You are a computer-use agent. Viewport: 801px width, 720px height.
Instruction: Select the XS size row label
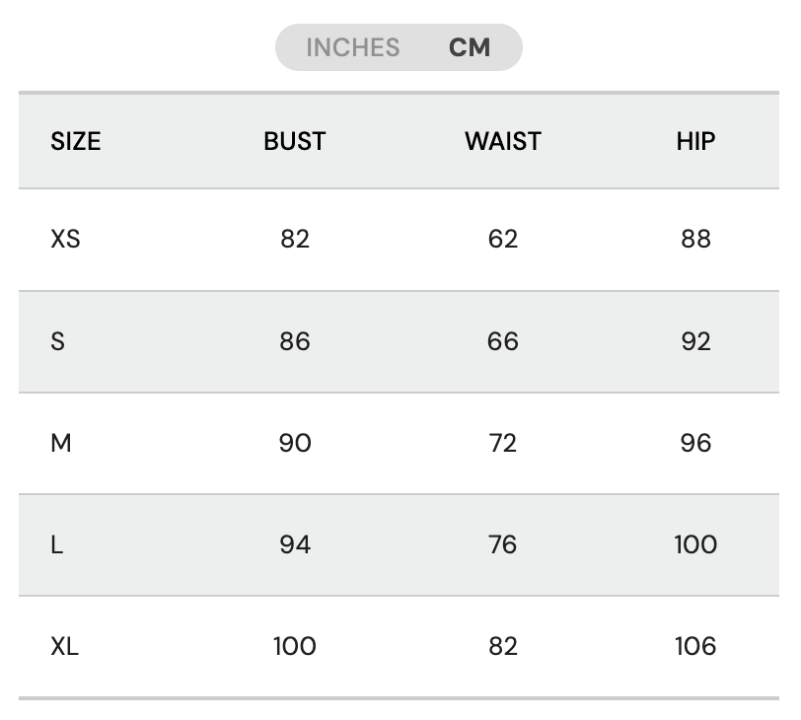click(65, 239)
